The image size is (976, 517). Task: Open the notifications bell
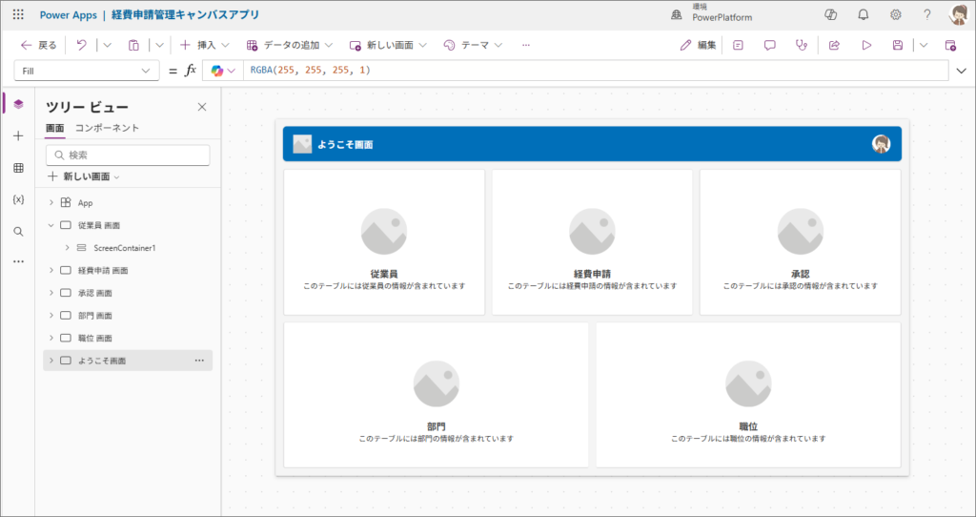click(x=863, y=15)
